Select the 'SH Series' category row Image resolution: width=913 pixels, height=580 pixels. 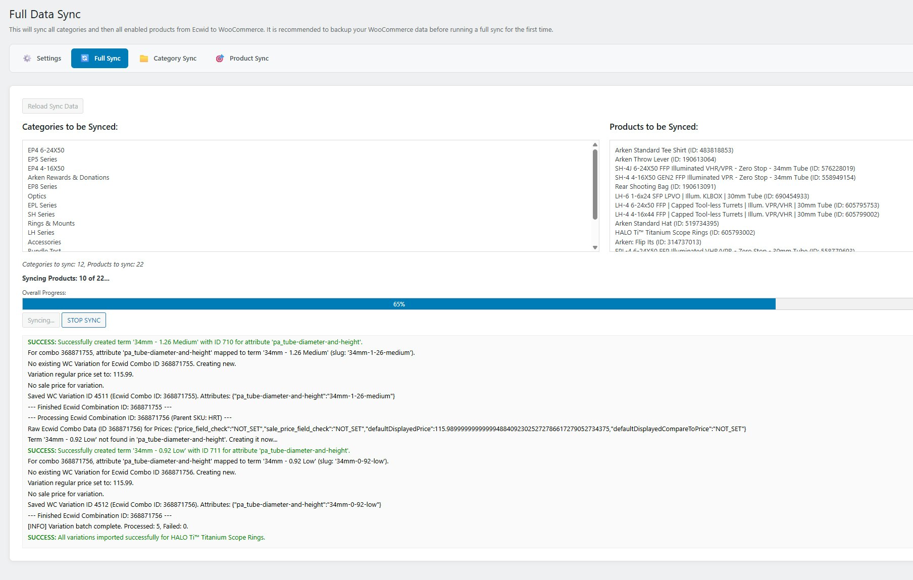41,214
